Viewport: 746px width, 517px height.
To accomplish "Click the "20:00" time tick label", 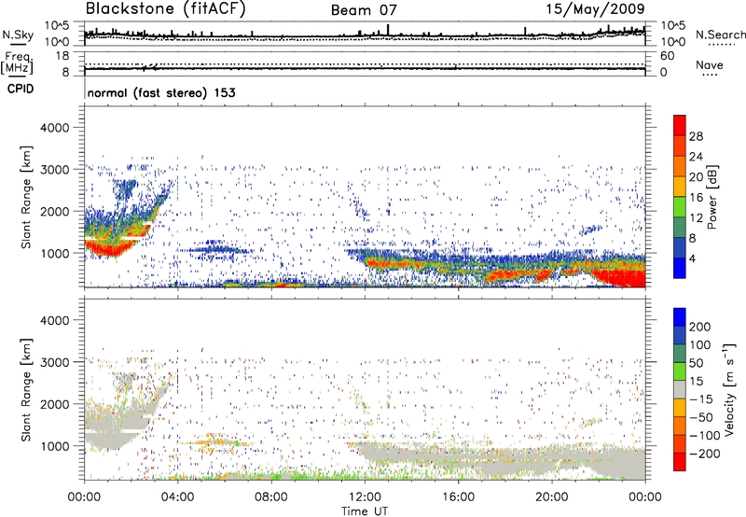I will 551,497.
